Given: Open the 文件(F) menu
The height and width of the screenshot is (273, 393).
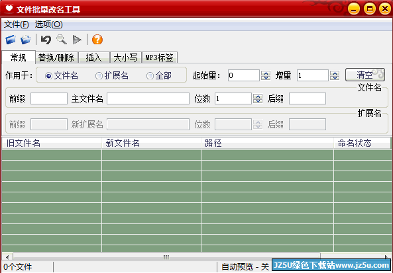Looking at the screenshot, I should coord(17,24).
